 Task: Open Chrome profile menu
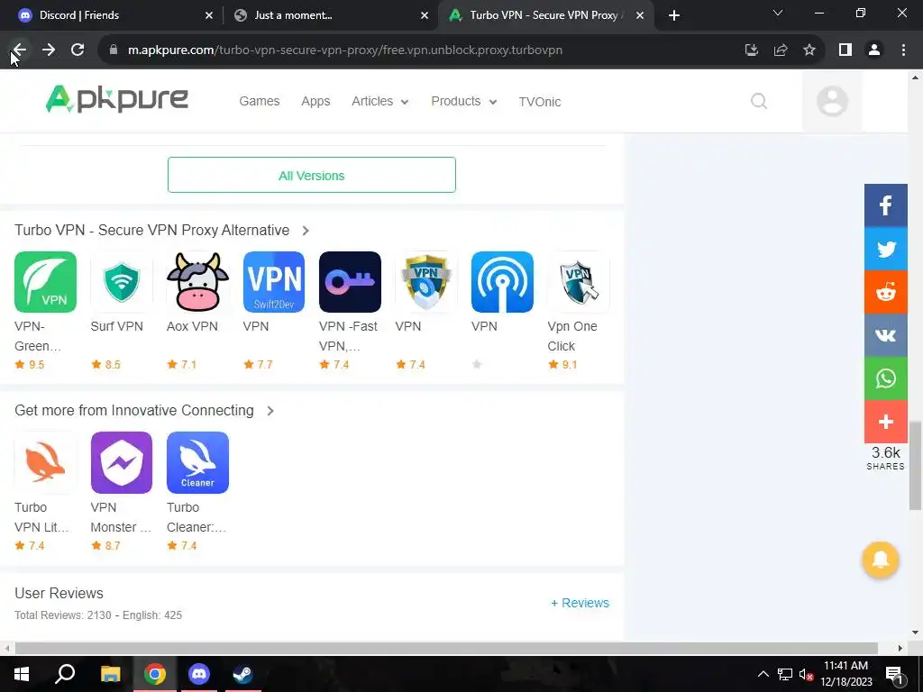point(874,50)
